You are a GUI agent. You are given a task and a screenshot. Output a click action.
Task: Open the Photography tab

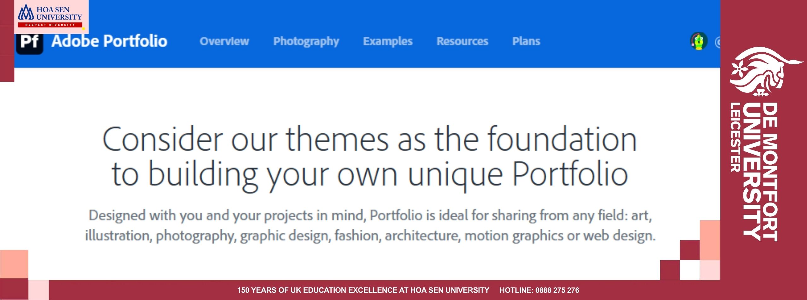pos(306,41)
